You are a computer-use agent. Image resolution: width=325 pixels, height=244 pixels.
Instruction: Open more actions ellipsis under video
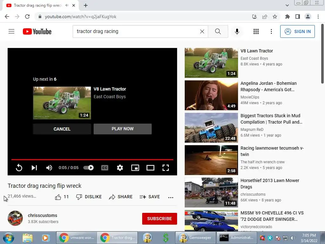(171, 197)
